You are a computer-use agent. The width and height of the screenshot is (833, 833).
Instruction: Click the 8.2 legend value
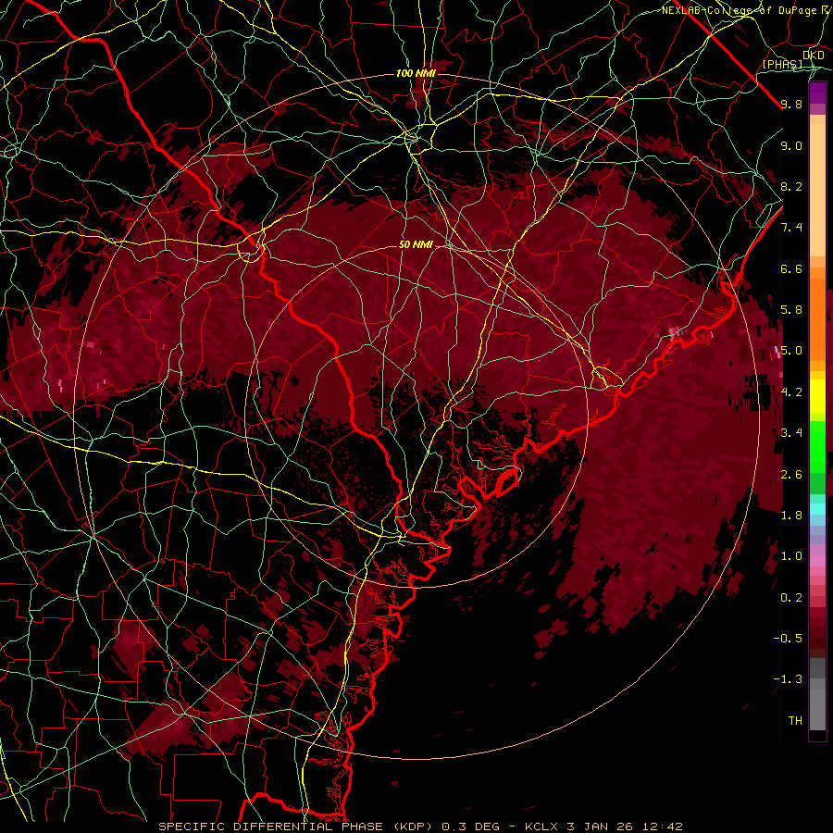[x=791, y=186]
